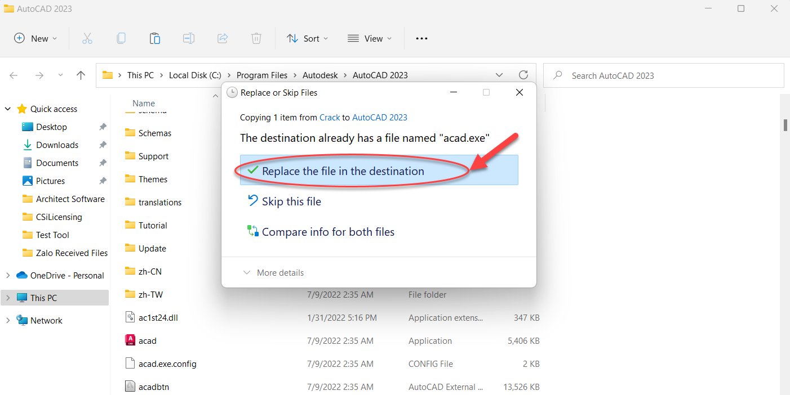Go up one folder level with Up arrow
This screenshot has height=395, width=790.
pos(81,75)
